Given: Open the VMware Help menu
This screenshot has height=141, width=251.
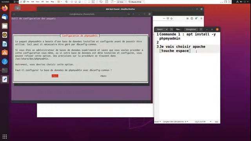Looking at the screenshot, I should (x=52, y=2).
